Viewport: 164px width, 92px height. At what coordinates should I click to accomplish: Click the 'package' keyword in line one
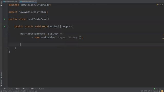14,5
